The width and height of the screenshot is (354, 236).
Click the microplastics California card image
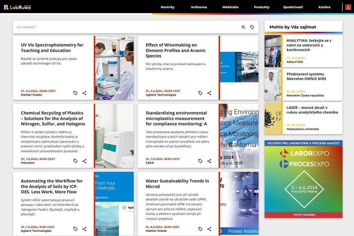tap(239, 136)
